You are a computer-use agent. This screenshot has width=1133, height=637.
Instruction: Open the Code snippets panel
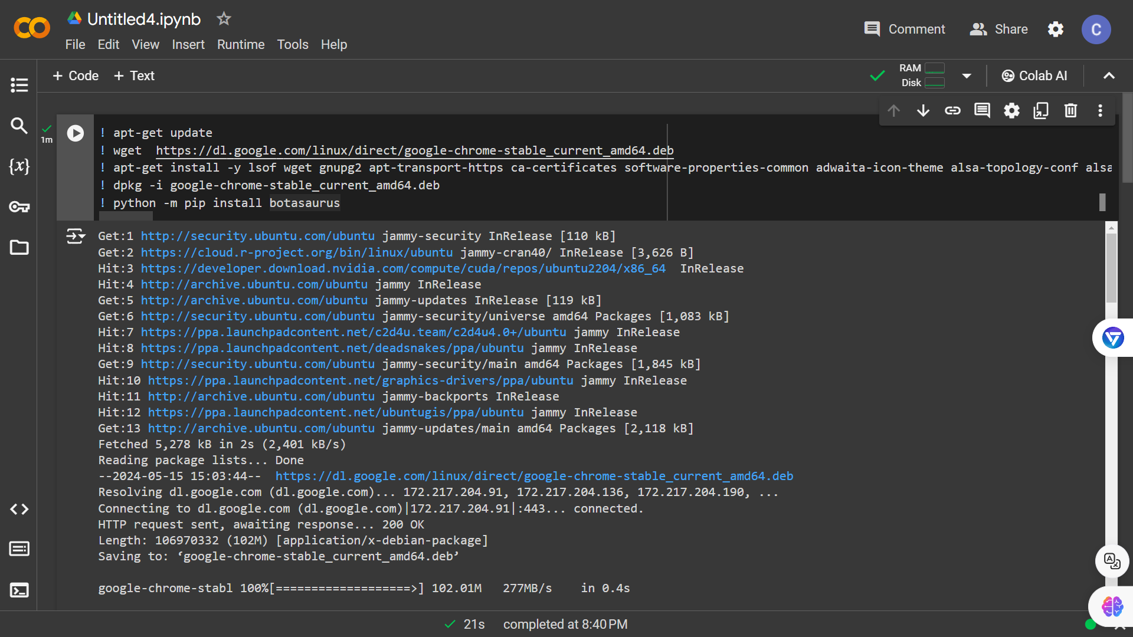click(19, 509)
